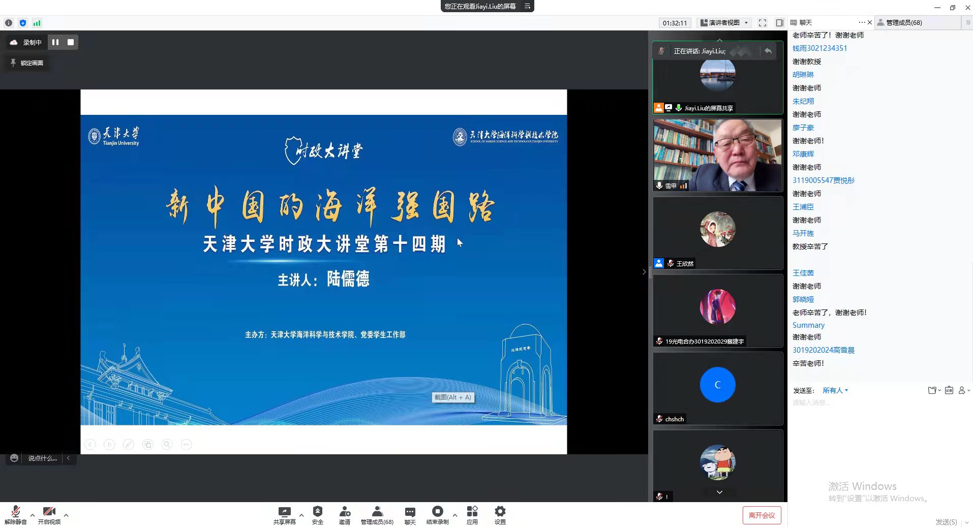Click slide zoom magnifier control
Image resolution: width=973 pixels, height=527 pixels.
pos(167,445)
